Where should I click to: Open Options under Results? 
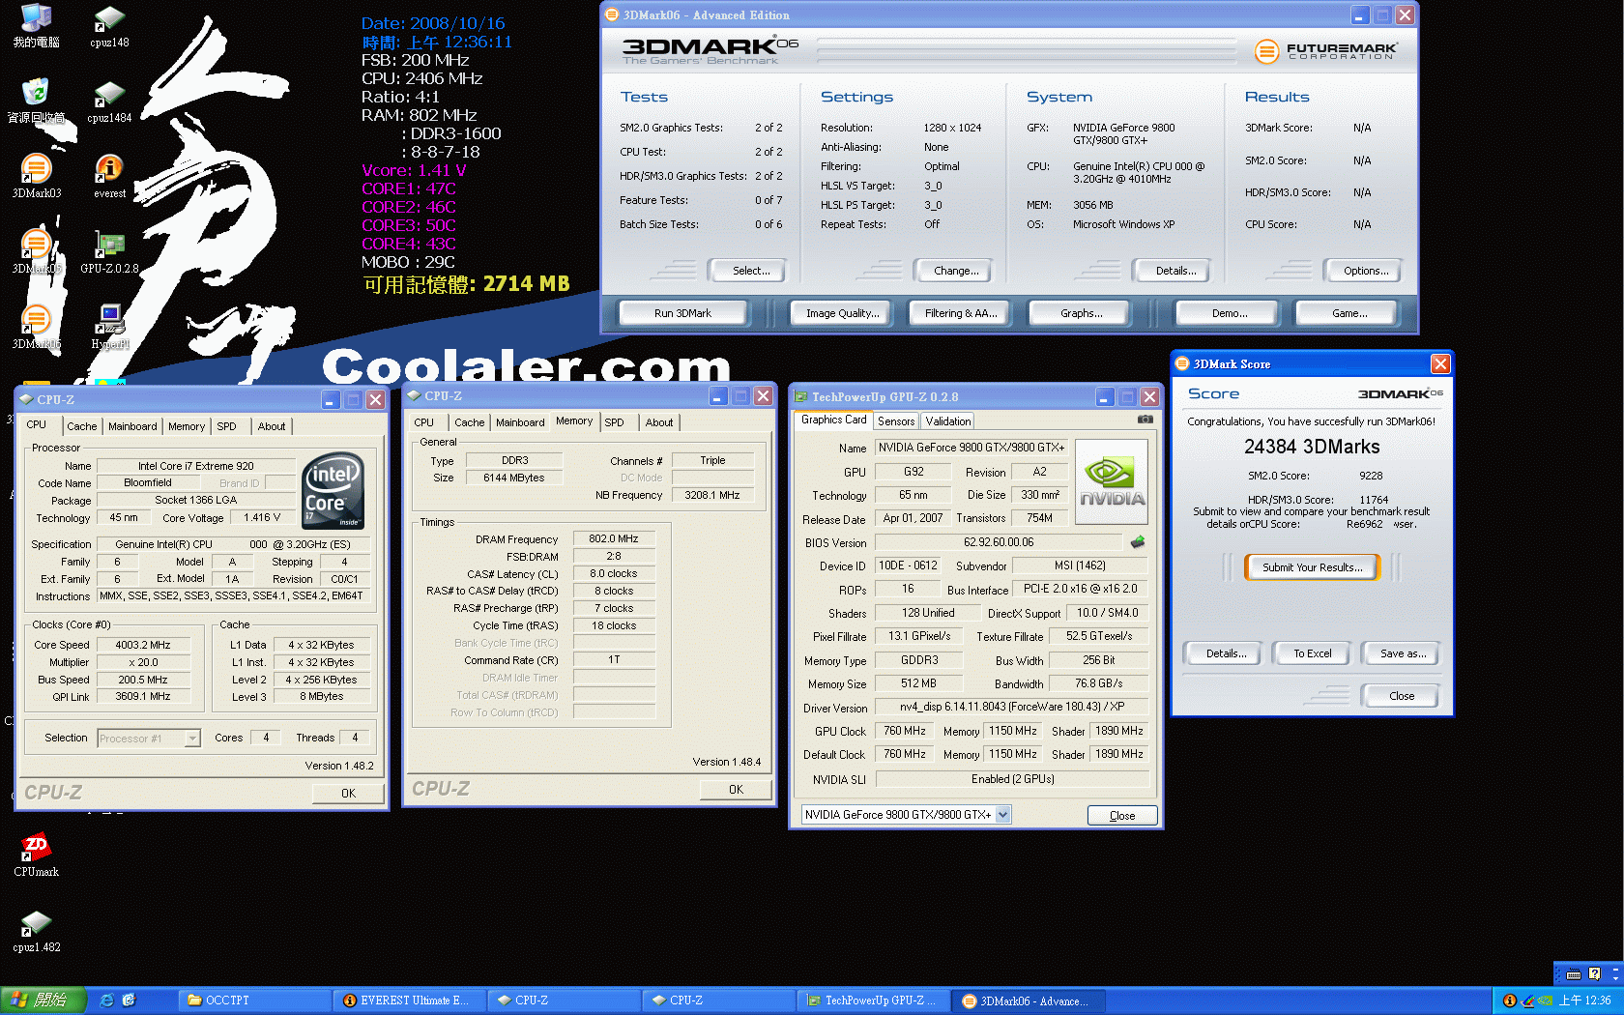tap(1365, 271)
